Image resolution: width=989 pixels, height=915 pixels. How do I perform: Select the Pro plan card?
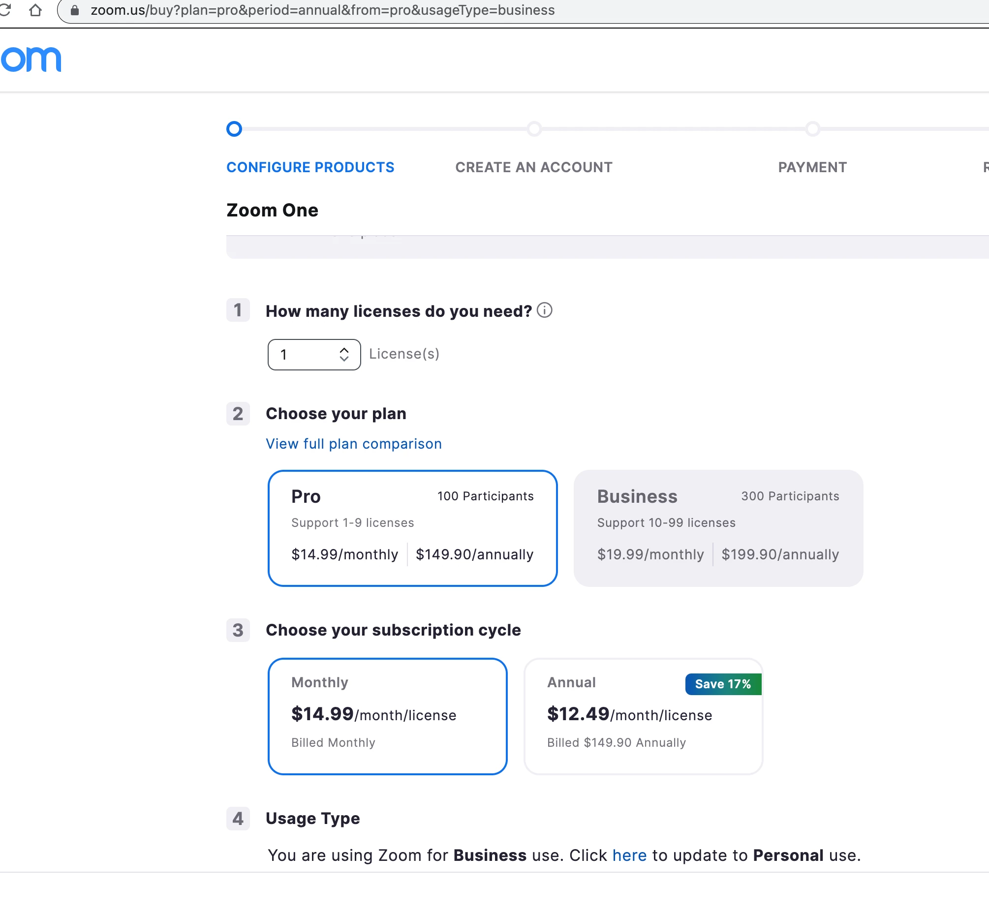pos(412,528)
